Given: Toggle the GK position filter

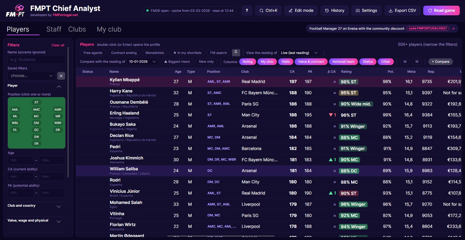Looking at the screenshot, I should click(x=36, y=144).
